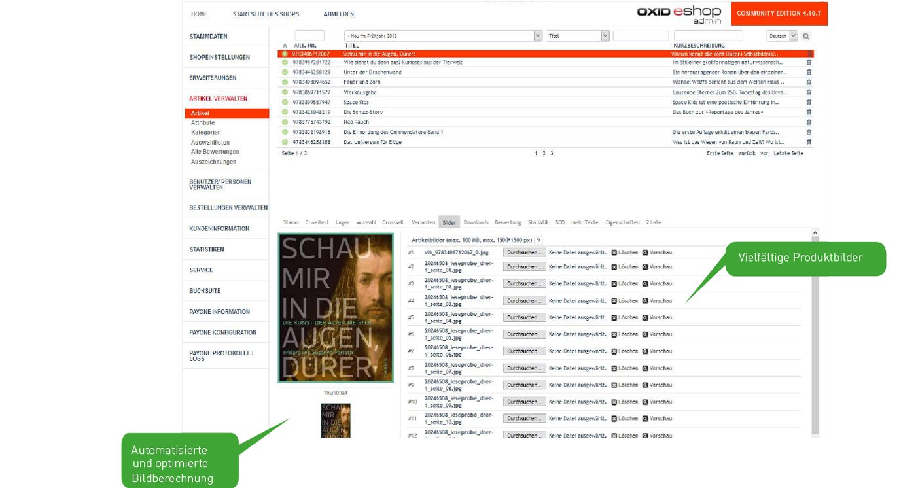
Task: Switch to the Stamm tab
Action: click(x=291, y=222)
